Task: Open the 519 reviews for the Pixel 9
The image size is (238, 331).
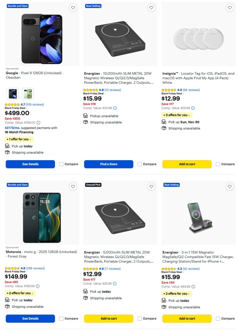Action: (35, 104)
